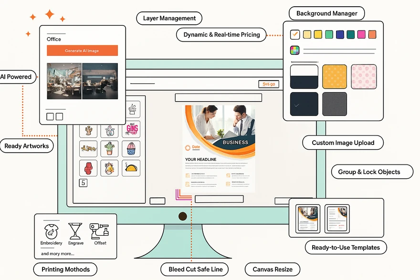Click the first Ready-to-Use template thumbnail
Image resolution: width=420 pixels, height=280 pixels.
pos(307,218)
